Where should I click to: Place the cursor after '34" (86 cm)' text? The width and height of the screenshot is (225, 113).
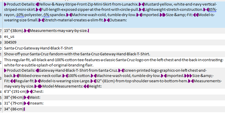tap(24, 109)
